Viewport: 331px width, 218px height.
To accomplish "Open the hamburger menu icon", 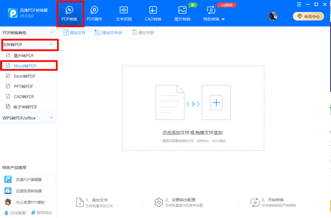I will click(299, 5).
